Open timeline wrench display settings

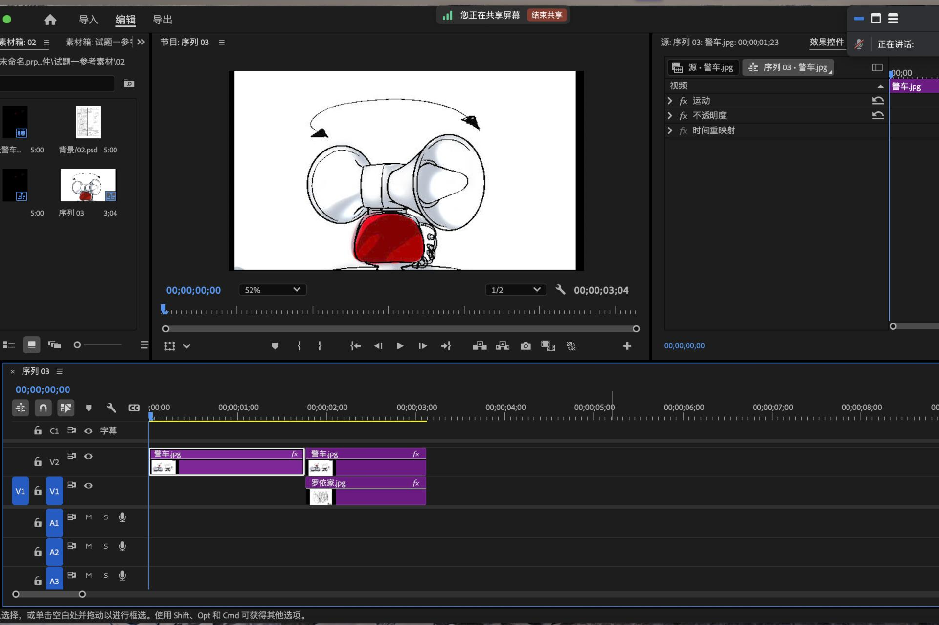[x=111, y=408]
